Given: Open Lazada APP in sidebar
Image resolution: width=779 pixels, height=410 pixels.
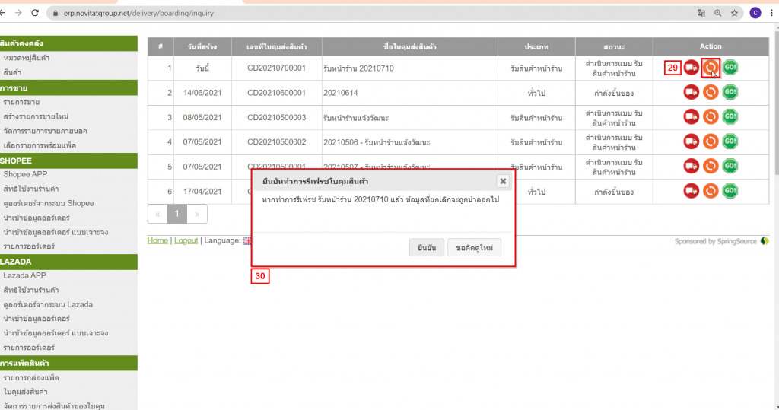Looking at the screenshot, I should [25, 275].
